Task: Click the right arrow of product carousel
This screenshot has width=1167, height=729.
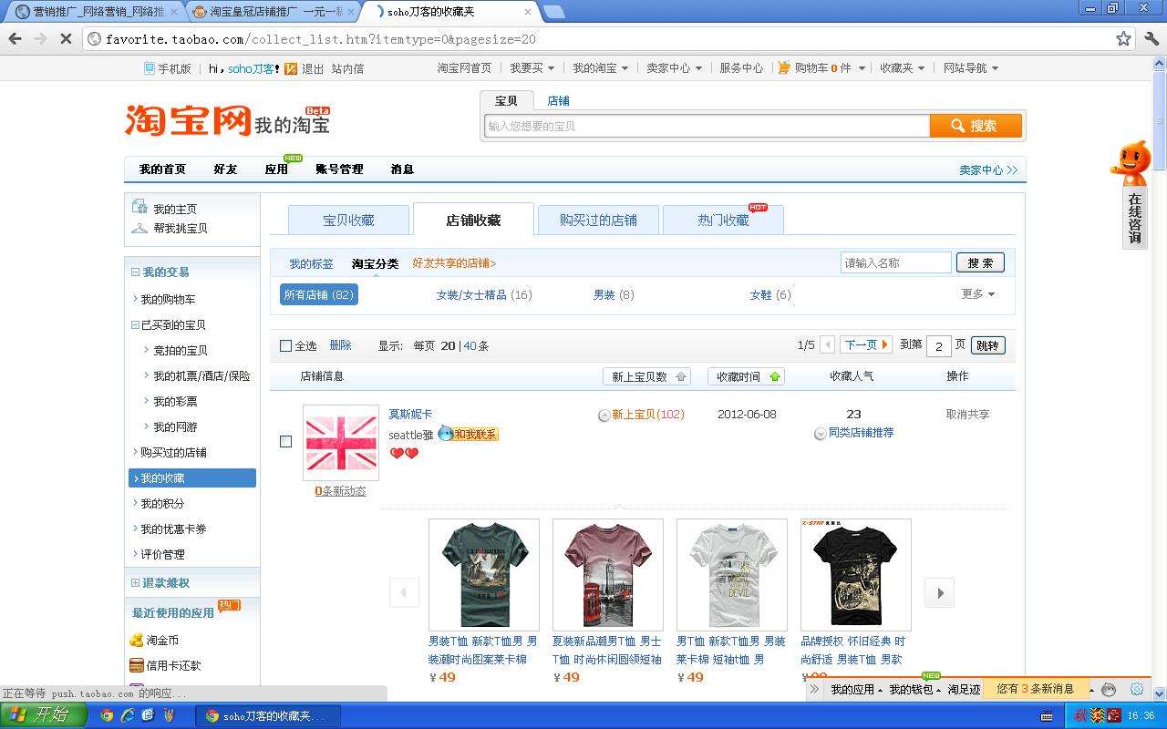Action: point(939,592)
